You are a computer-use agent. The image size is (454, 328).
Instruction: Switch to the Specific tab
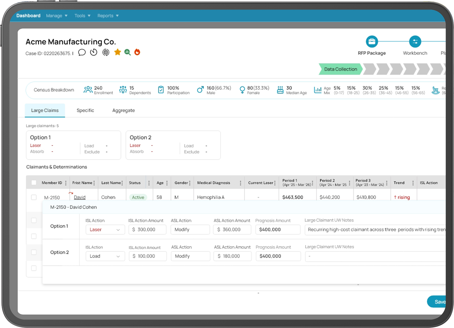click(85, 110)
